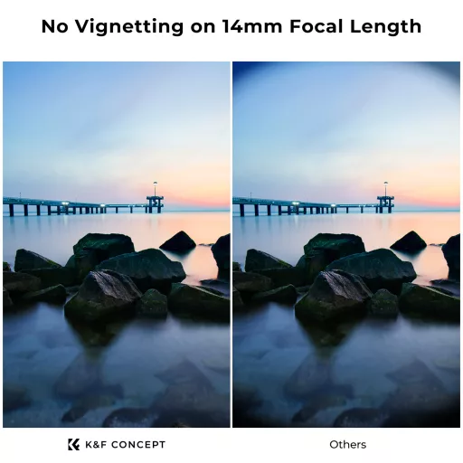Click the pink sunset sky in right photo
The image size is (463, 463).
(x=428, y=193)
